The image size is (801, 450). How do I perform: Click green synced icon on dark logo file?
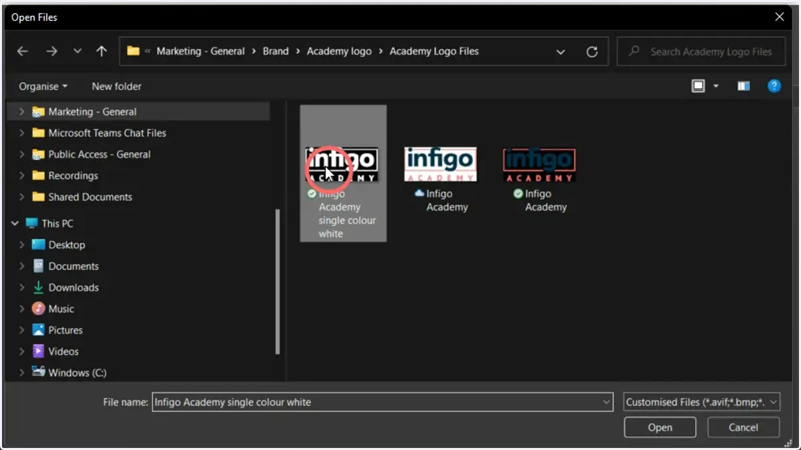518,193
